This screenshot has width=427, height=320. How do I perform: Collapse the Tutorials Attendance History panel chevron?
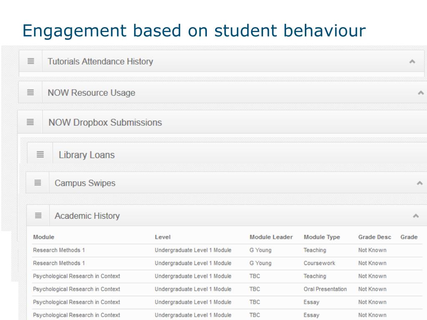(x=412, y=62)
